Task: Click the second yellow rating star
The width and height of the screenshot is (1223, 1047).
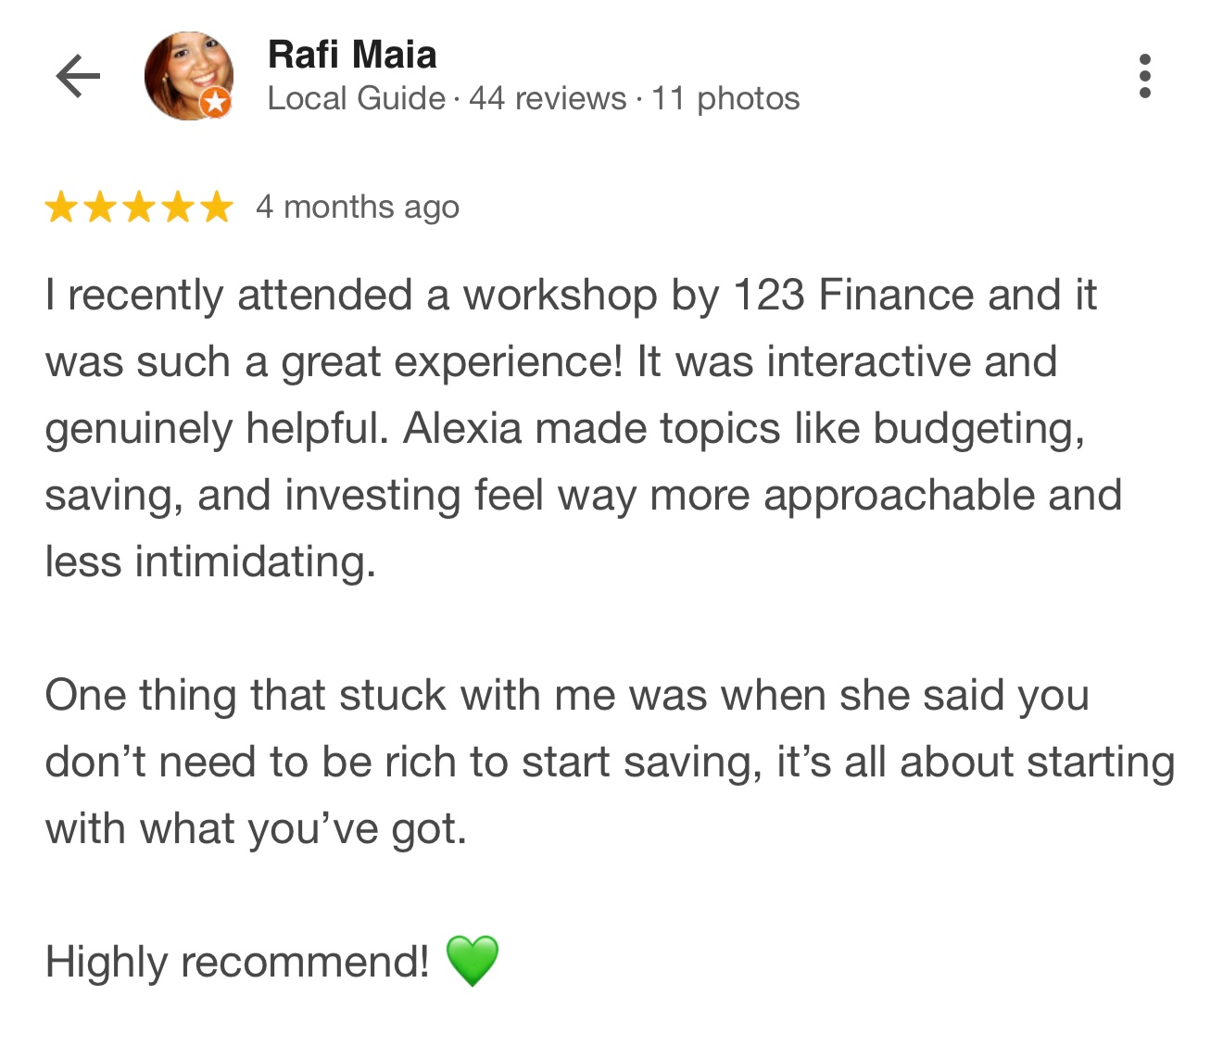Action: 100,207
